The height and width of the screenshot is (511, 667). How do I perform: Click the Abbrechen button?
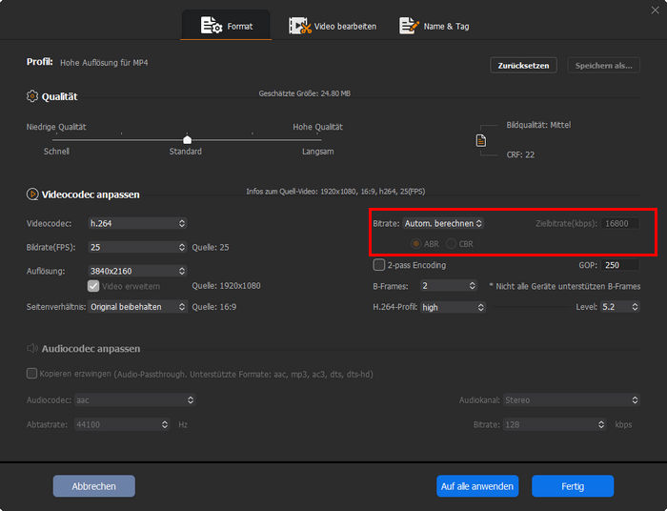point(94,486)
